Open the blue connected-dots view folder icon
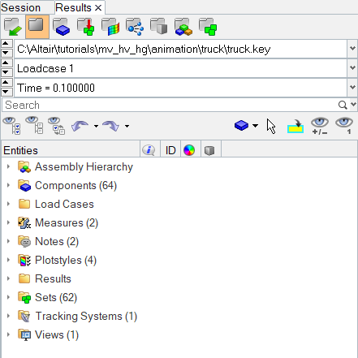Screen dimensions: 358x358 [x=135, y=27]
